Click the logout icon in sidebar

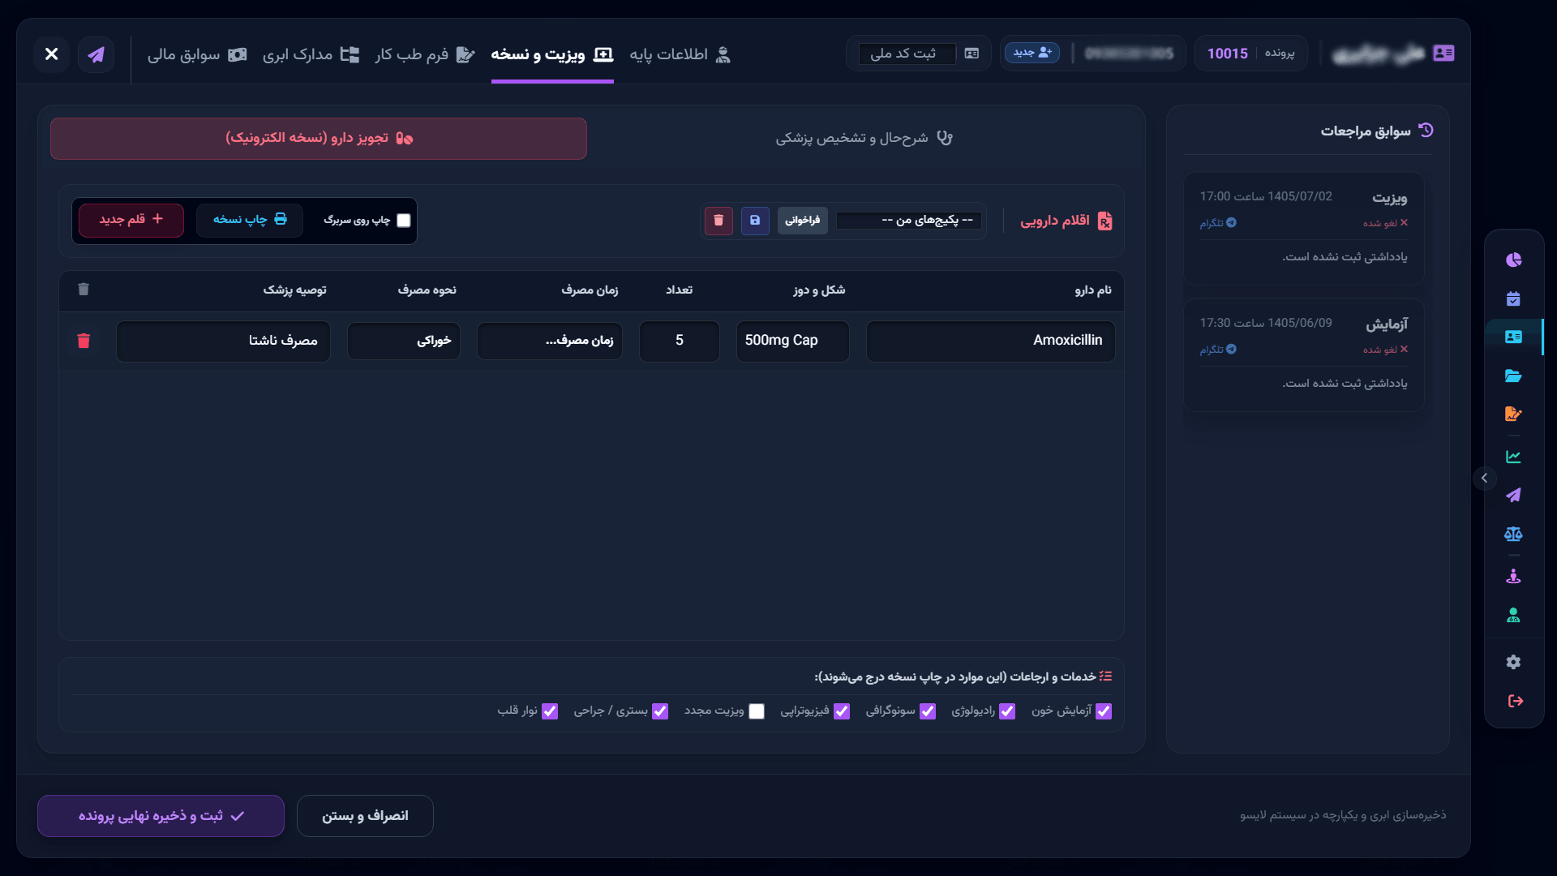(1515, 701)
